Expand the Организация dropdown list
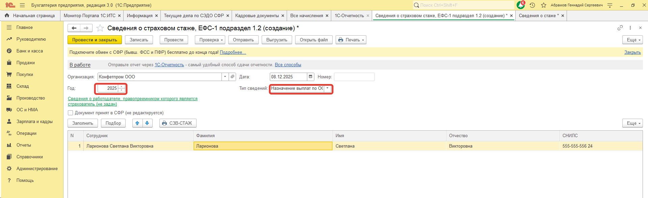Viewport: 648px width, 198px height. (225, 77)
